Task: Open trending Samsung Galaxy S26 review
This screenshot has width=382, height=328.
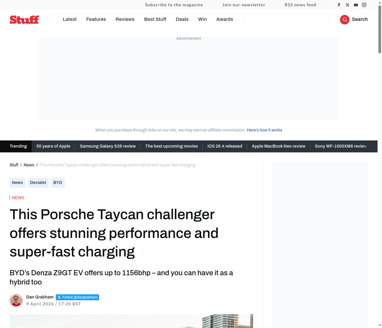Action: click(x=108, y=146)
